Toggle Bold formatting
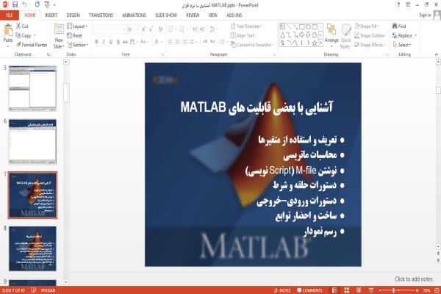The image size is (441, 294). tap(96, 42)
